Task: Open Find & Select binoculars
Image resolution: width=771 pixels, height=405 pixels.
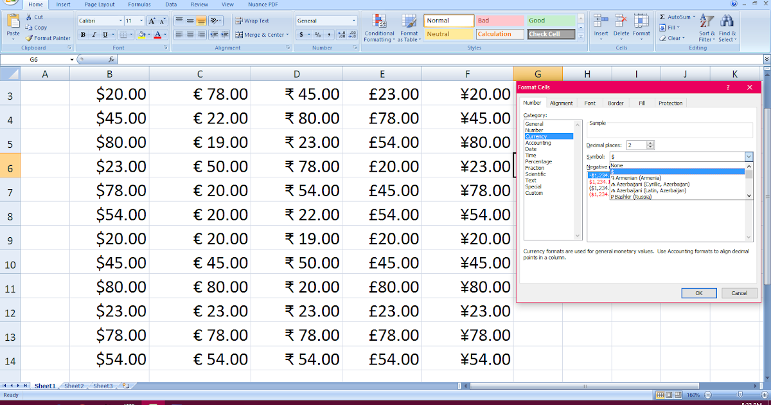Action: tap(727, 27)
